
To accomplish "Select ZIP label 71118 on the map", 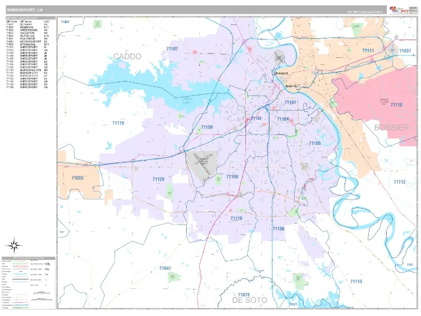I will [236, 218].
